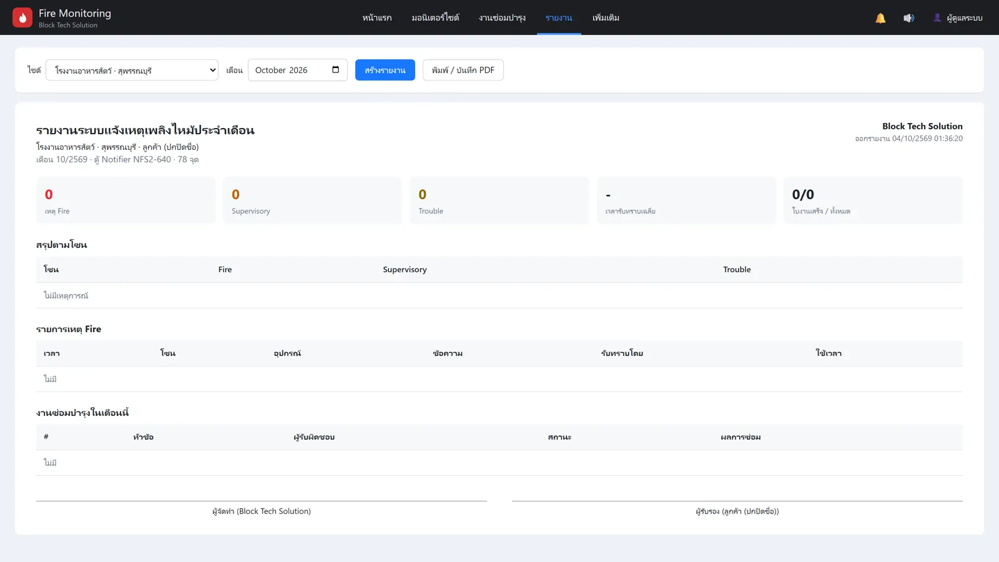Click the งานซ่อมบำรุงในเดือนนี้ heading
Image resolution: width=999 pixels, height=562 pixels.
(x=82, y=413)
